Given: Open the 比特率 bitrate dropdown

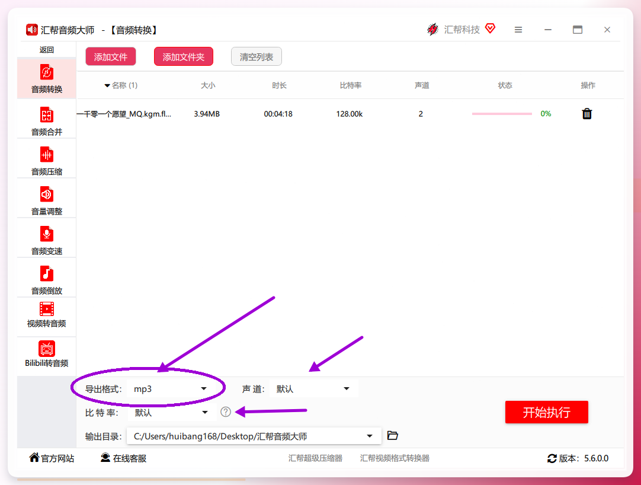Looking at the screenshot, I should pos(172,412).
